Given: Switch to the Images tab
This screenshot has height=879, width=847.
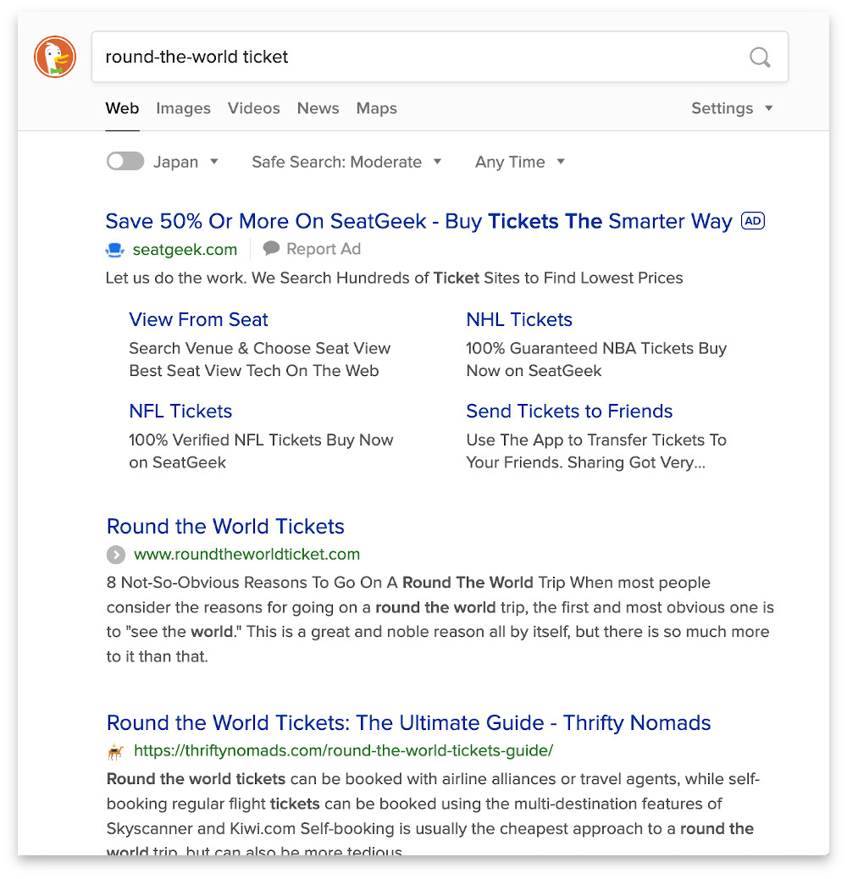Looking at the screenshot, I should pos(183,108).
